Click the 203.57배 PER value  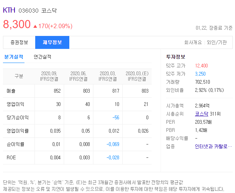point(203,122)
